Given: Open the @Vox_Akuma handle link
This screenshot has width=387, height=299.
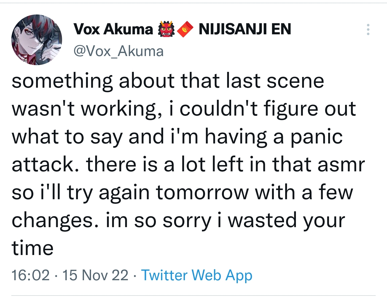Looking at the screenshot, I should [x=119, y=51].
